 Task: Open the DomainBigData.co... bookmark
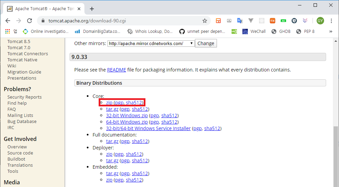click(98, 32)
